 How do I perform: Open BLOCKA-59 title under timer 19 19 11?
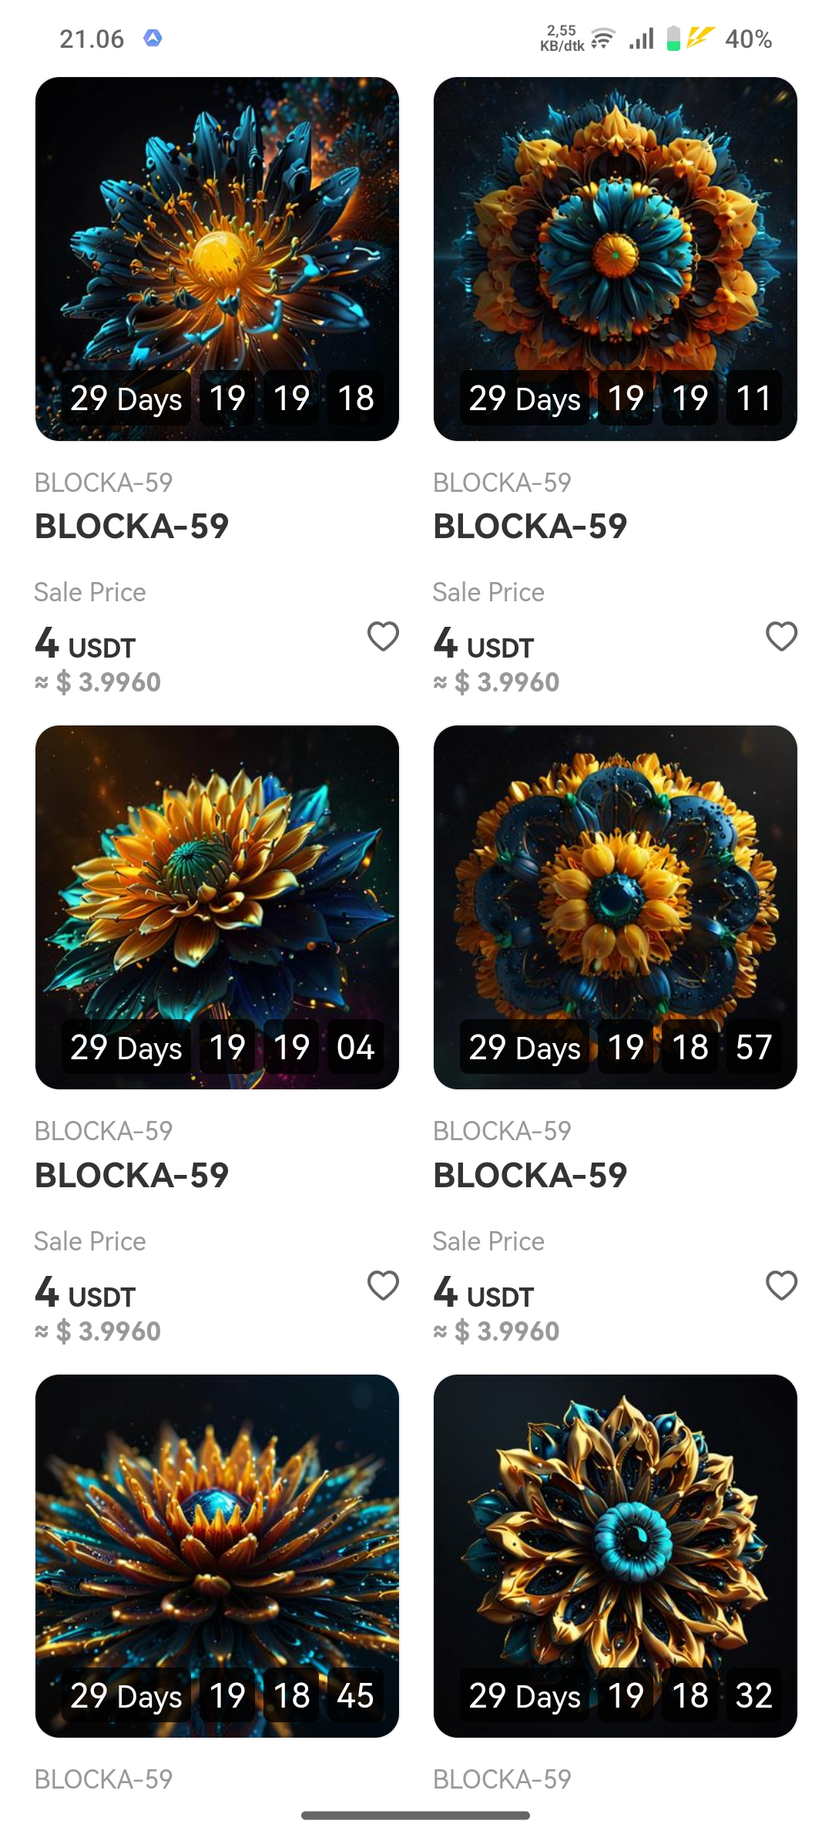pos(530,527)
